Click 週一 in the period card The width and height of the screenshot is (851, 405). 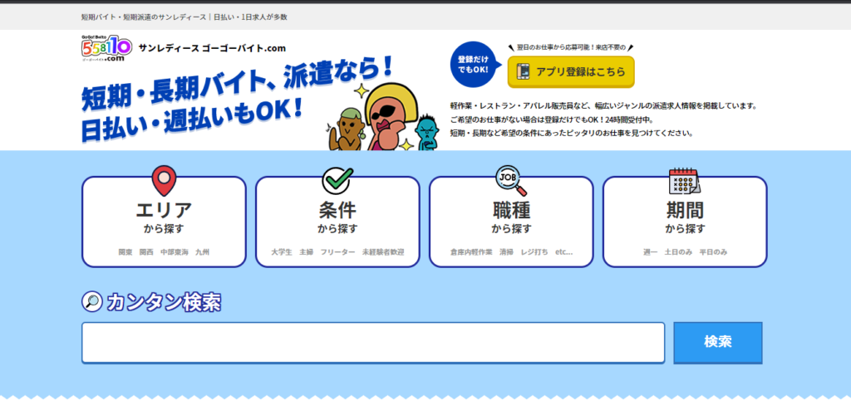(650, 252)
